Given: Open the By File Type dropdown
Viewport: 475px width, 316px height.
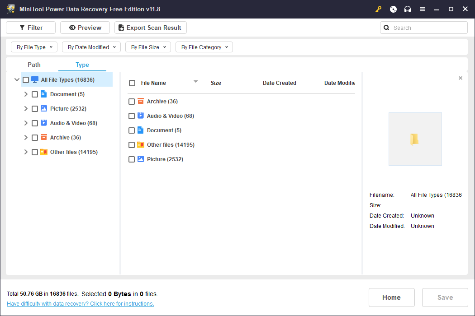Looking at the screenshot, I should tap(34, 47).
